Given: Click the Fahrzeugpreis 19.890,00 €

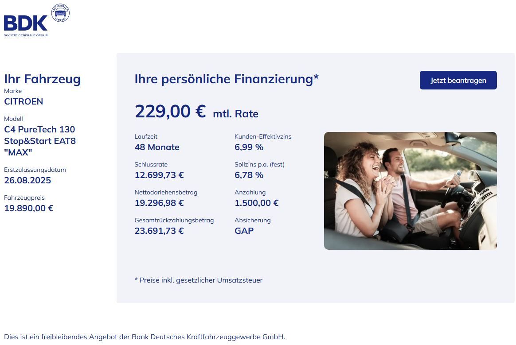Looking at the screenshot, I should click(29, 208).
